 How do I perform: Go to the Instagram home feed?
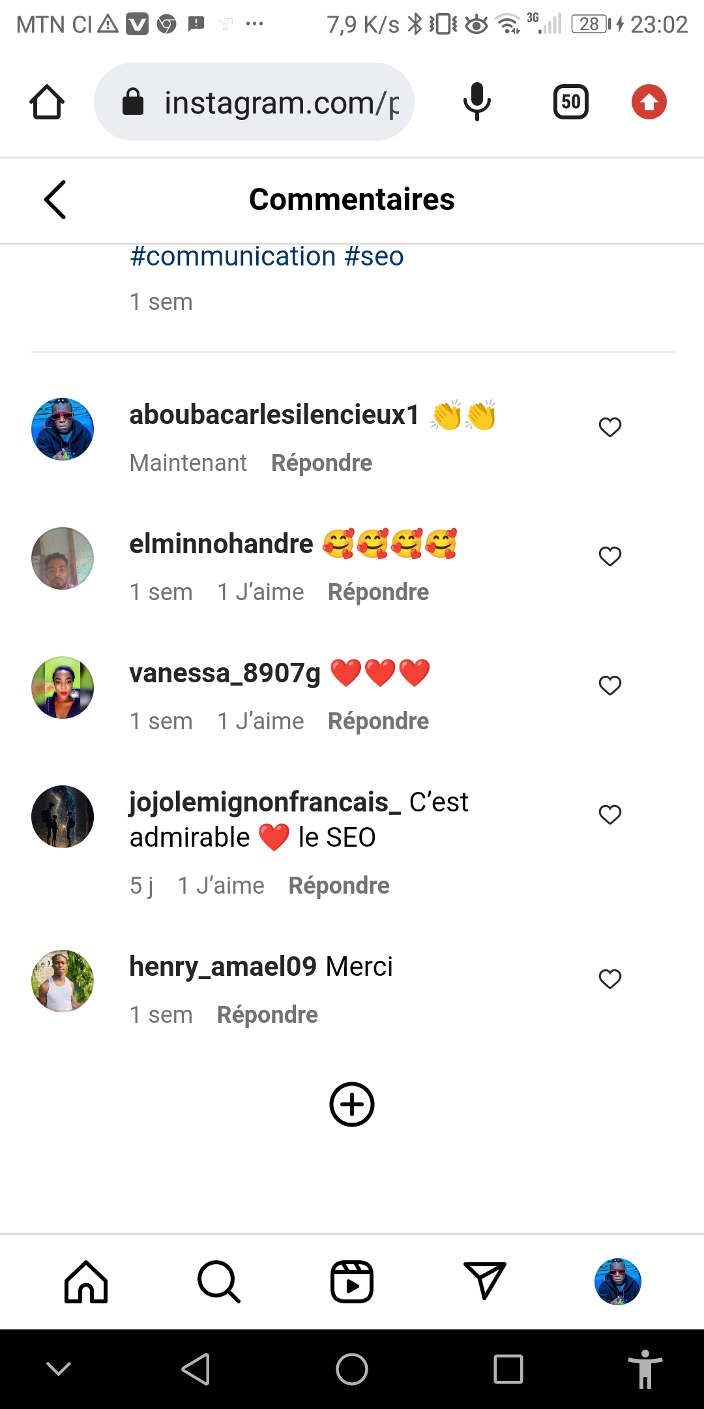tap(86, 1282)
